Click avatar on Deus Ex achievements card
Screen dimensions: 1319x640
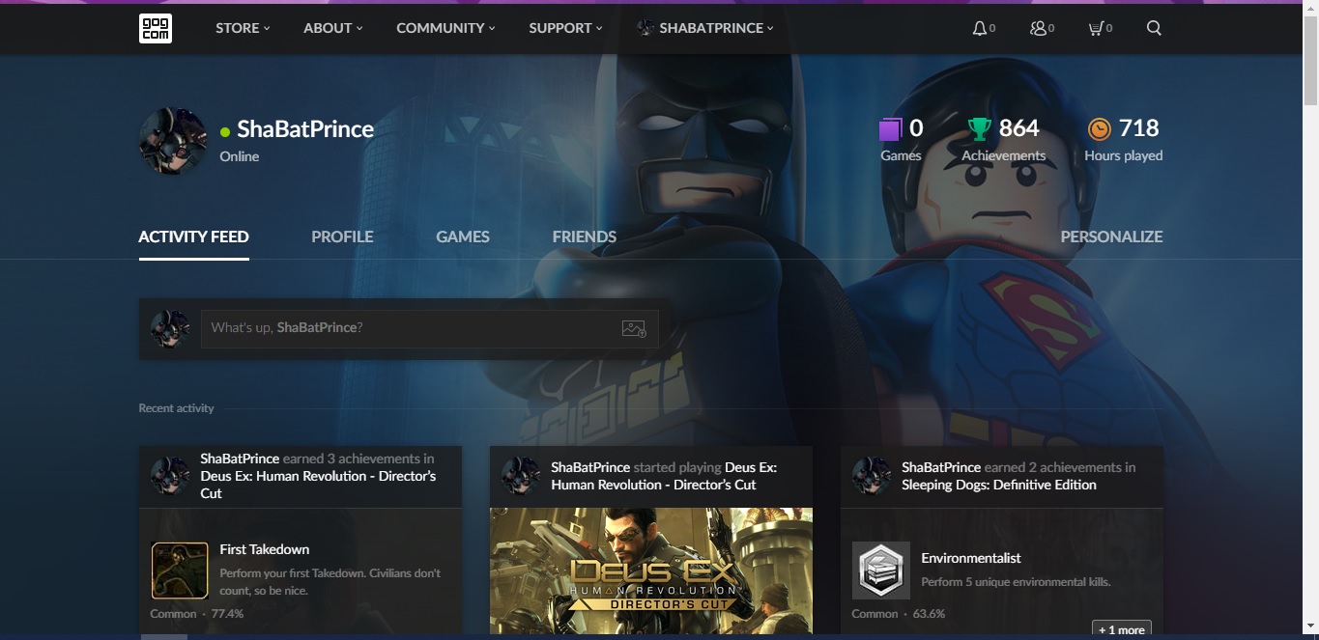pos(170,476)
